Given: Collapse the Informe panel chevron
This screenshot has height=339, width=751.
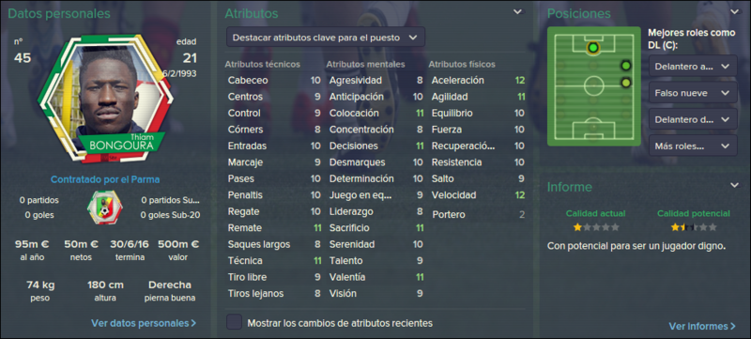Looking at the screenshot, I should tap(734, 185).
